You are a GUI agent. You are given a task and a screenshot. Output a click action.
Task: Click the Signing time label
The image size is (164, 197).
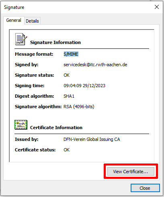[x=30, y=86]
